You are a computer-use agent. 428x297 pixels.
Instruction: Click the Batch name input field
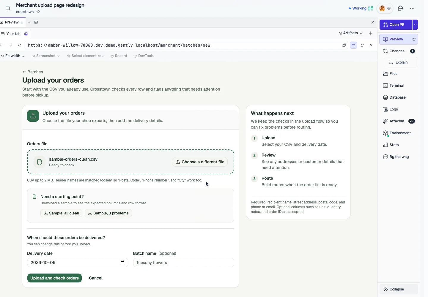tap(183, 263)
